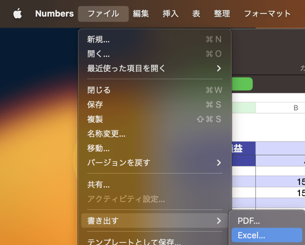Open the Numbers application menu
305x245 pixels.
tap(54, 14)
